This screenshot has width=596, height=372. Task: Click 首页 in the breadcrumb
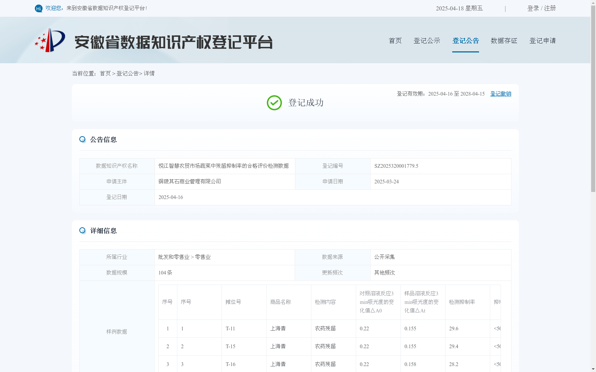pyautogui.click(x=105, y=74)
